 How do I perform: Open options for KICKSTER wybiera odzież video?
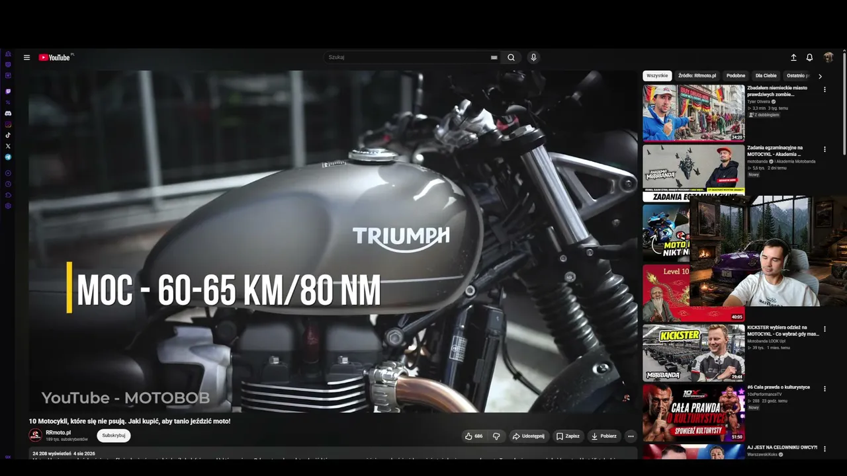tap(825, 329)
